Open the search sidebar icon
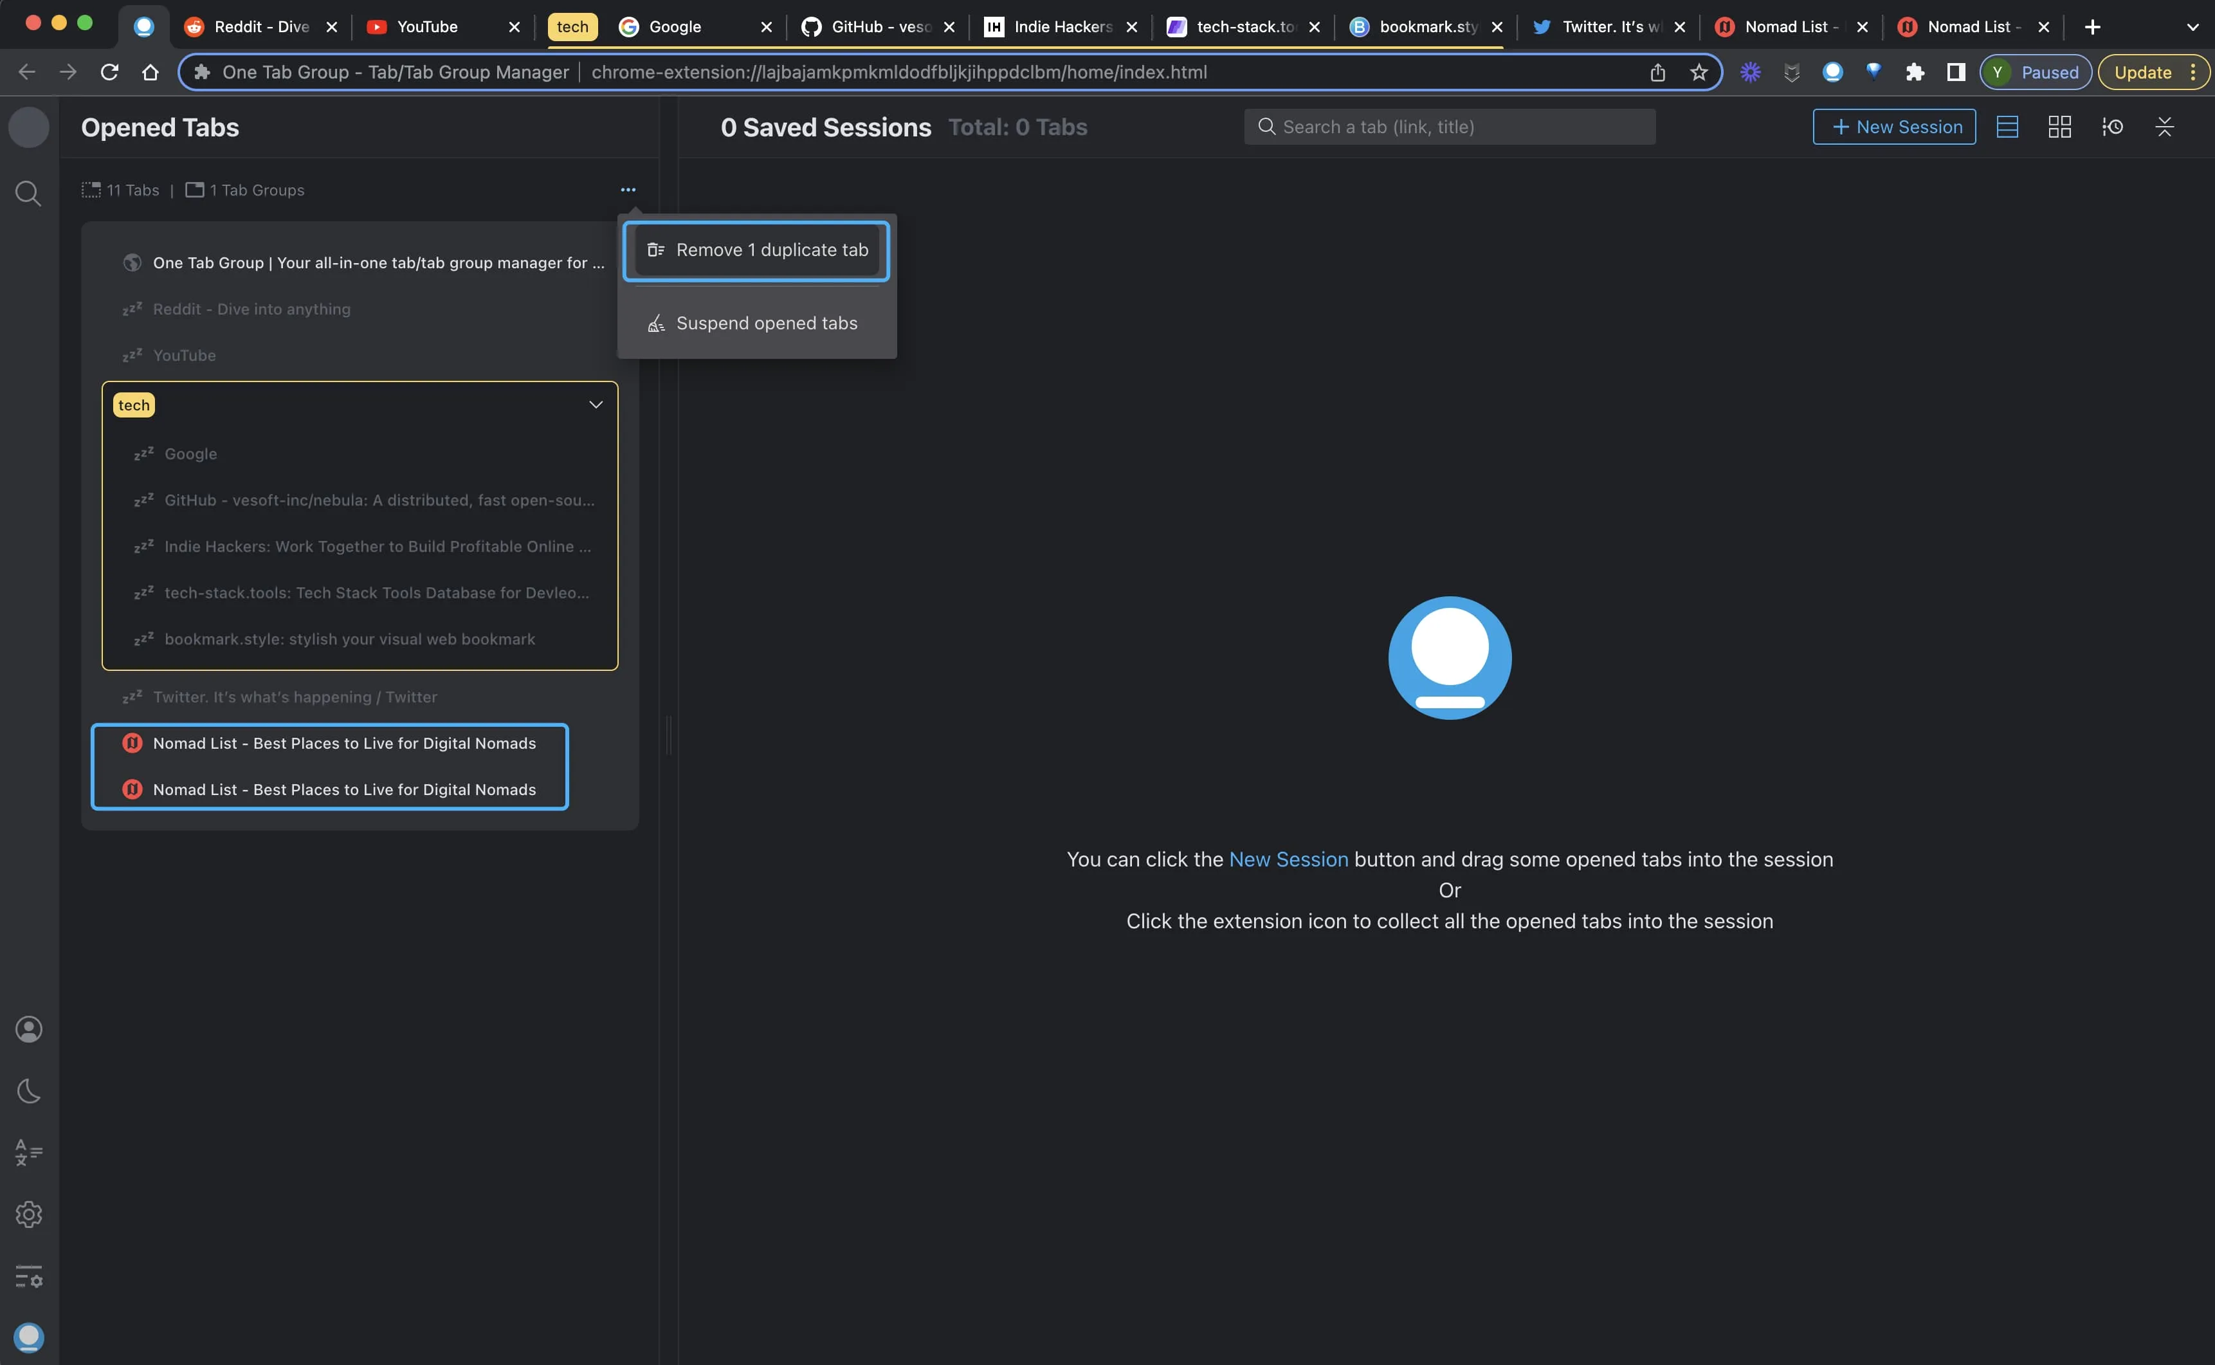 [x=28, y=193]
